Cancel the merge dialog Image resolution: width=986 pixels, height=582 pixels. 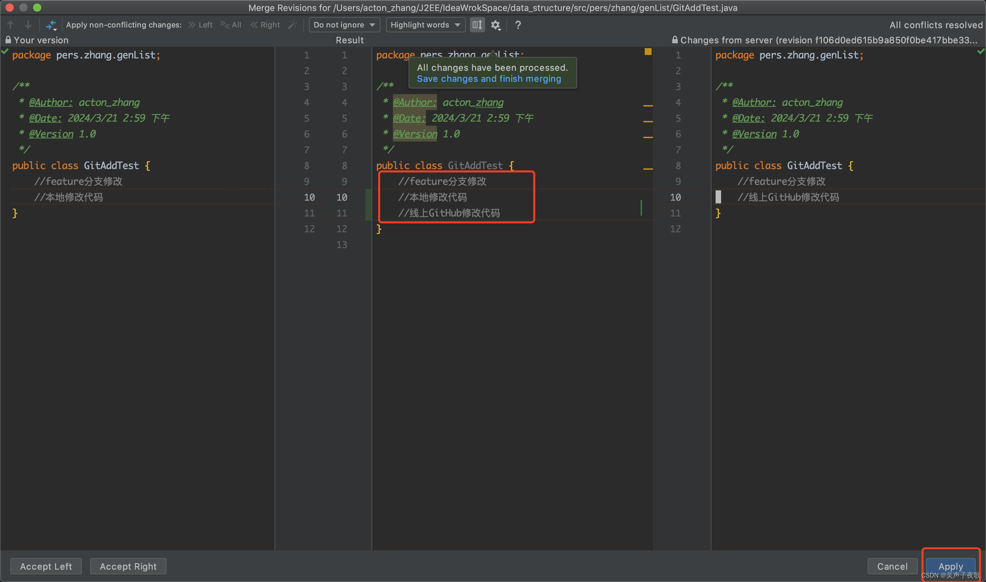(892, 566)
